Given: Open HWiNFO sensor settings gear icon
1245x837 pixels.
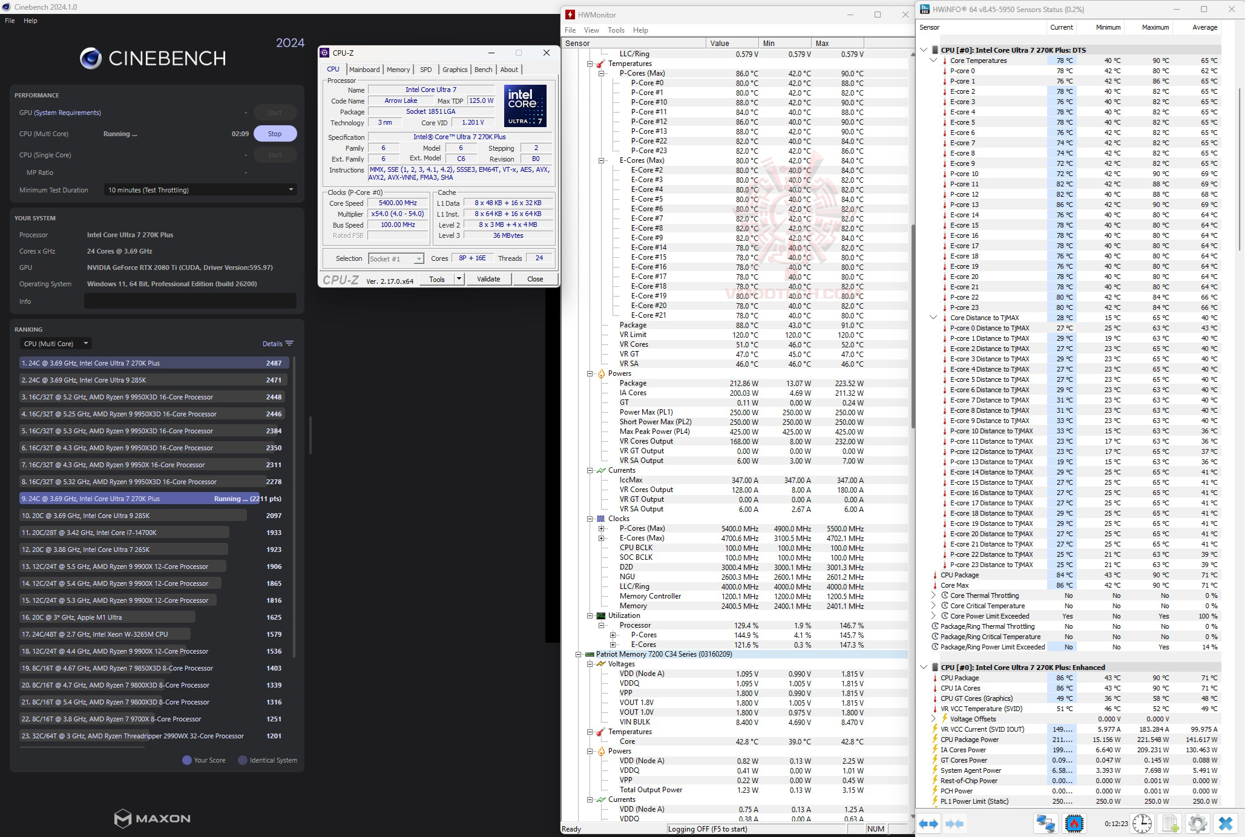Looking at the screenshot, I should coord(1198,823).
